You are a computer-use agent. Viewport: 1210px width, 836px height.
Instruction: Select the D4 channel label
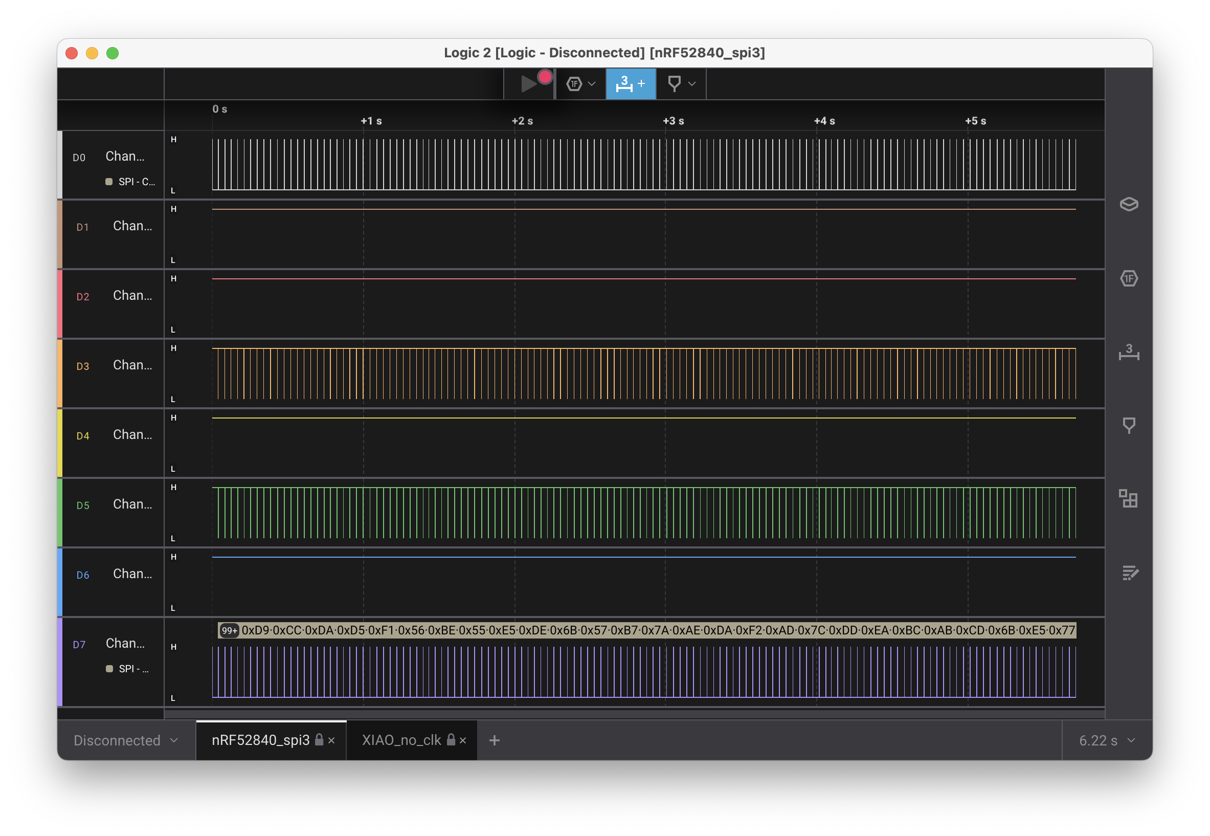click(132, 434)
